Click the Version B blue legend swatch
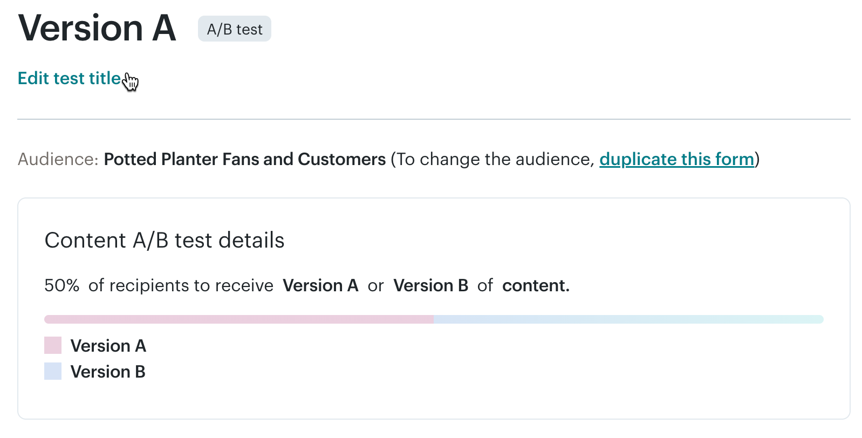Image resolution: width=862 pixels, height=438 pixels. click(x=52, y=371)
